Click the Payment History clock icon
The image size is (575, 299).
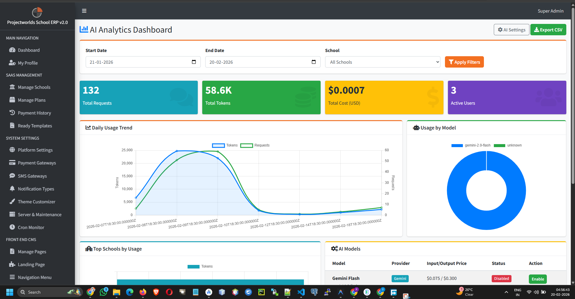[x=12, y=113]
